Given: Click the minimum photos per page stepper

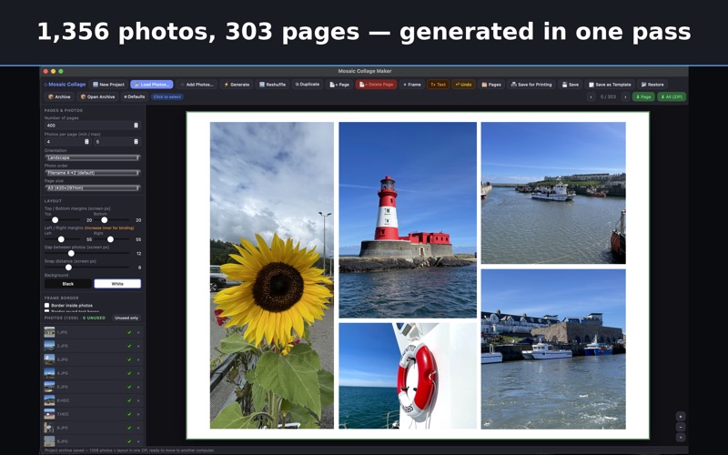Looking at the screenshot, I should click(x=86, y=142).
